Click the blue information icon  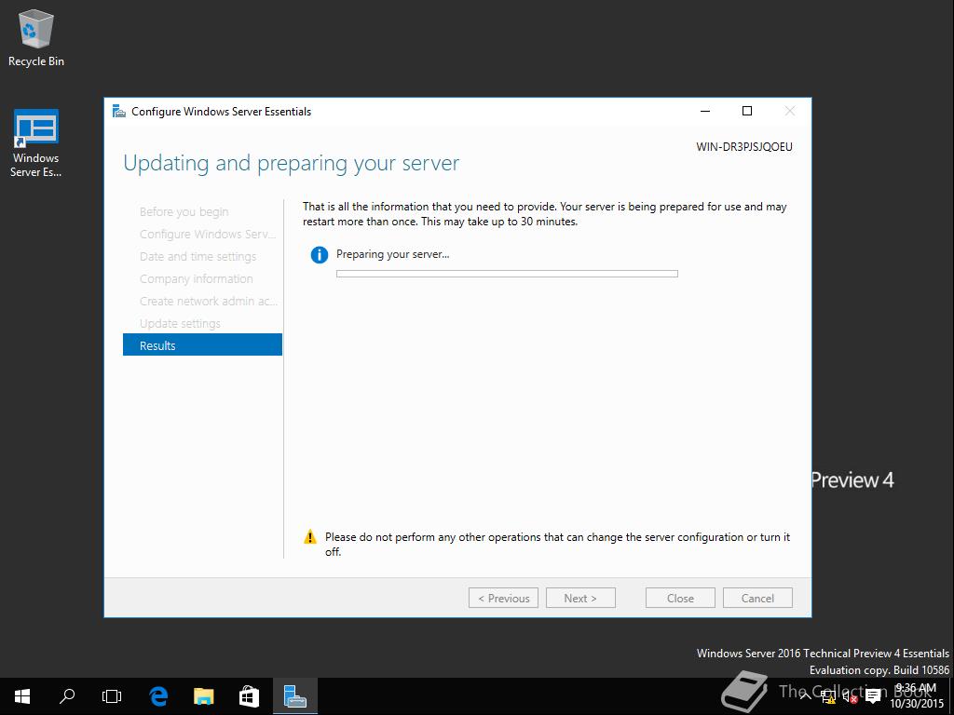click(320, 255)
